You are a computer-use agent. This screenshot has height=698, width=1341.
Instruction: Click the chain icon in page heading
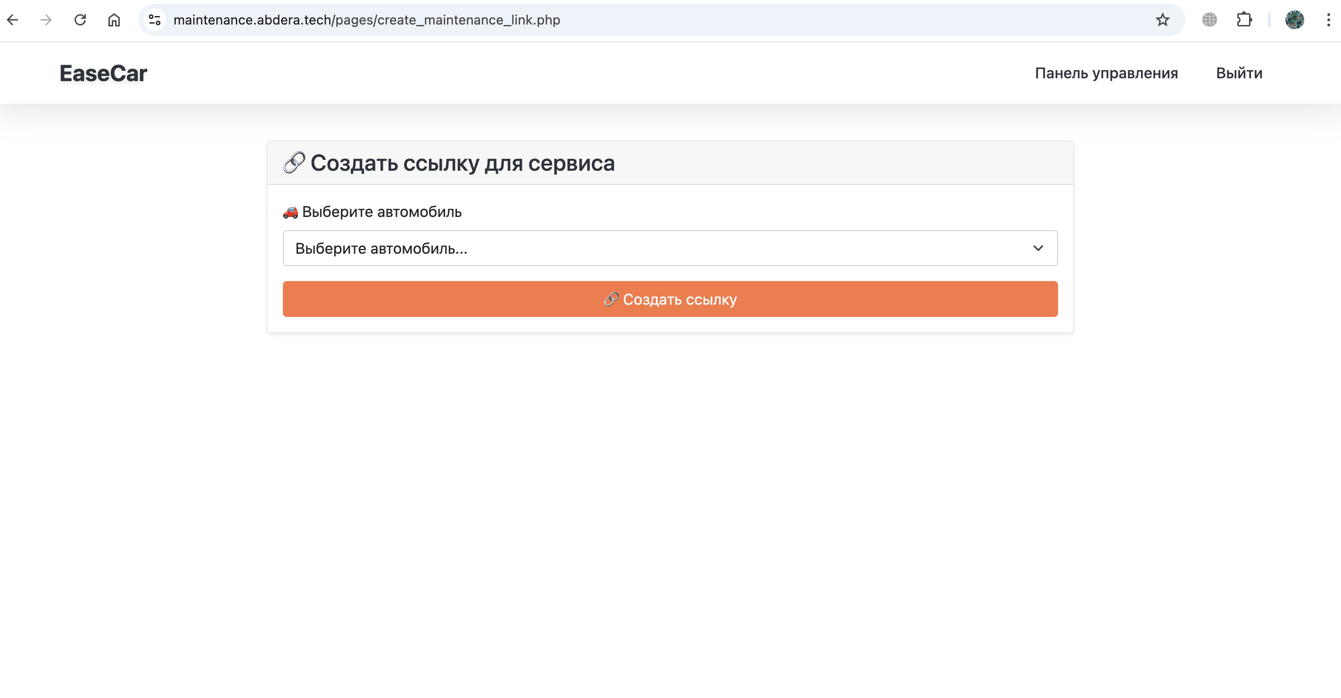[294, 162]
